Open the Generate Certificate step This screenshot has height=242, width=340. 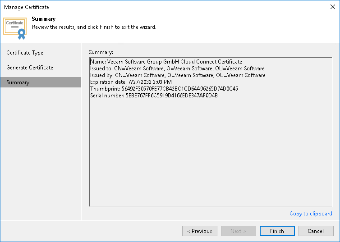pos(30,68)
